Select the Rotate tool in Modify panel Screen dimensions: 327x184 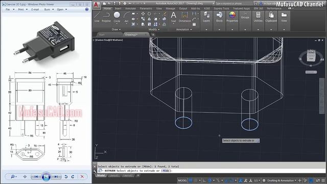point(149,14)
